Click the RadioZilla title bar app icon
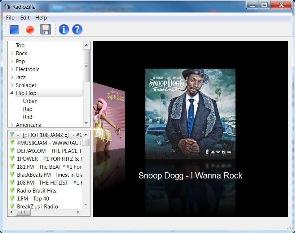The height and width of the screenshot is (233, 295). point(6,7)
